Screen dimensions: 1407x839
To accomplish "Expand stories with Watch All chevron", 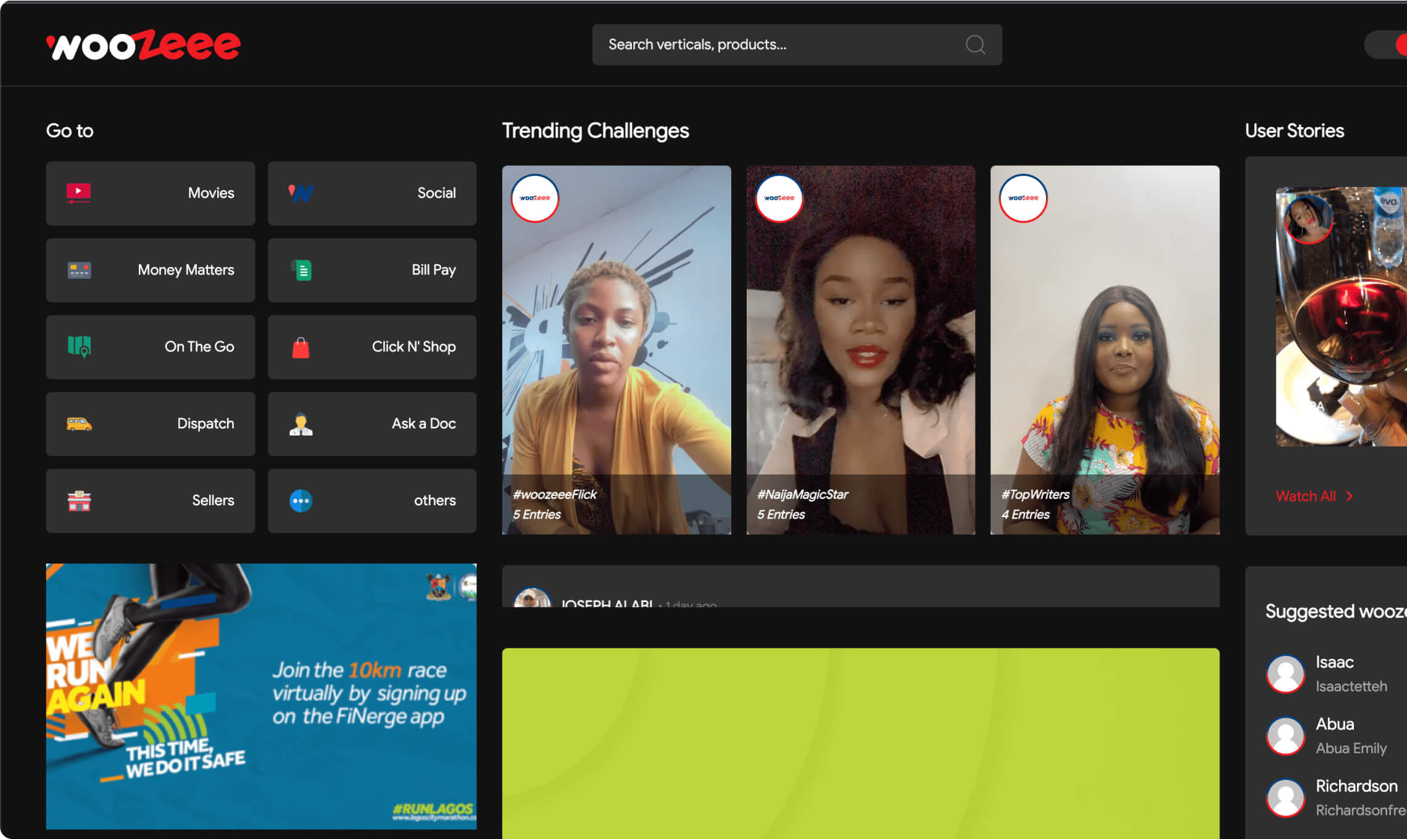I will 1350,496.
